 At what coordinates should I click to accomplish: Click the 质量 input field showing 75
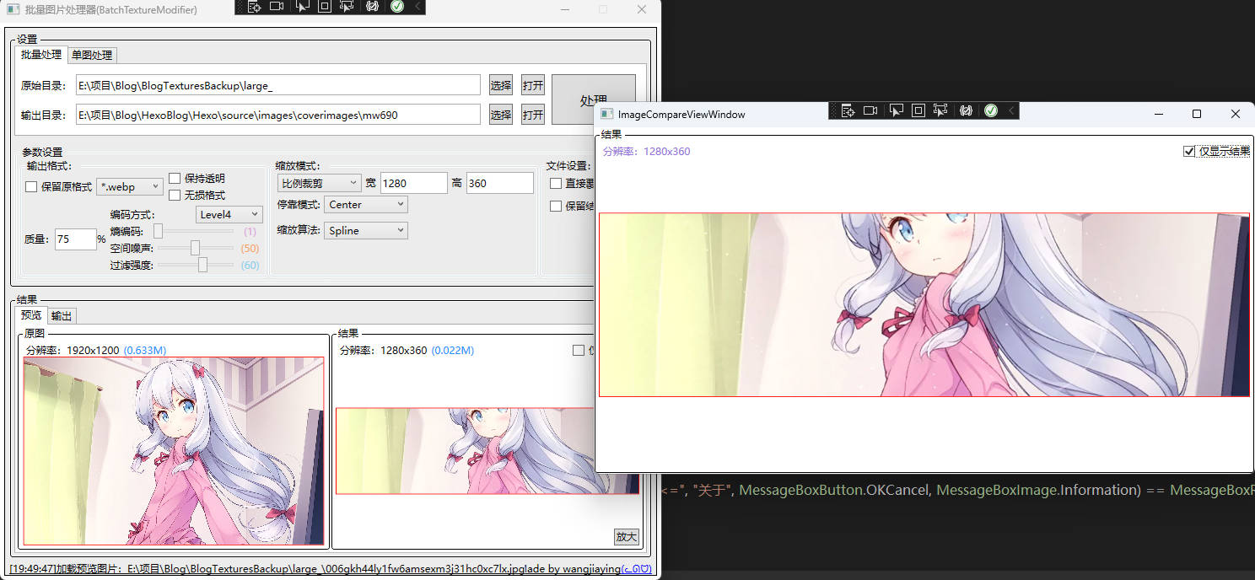point(75,239)
